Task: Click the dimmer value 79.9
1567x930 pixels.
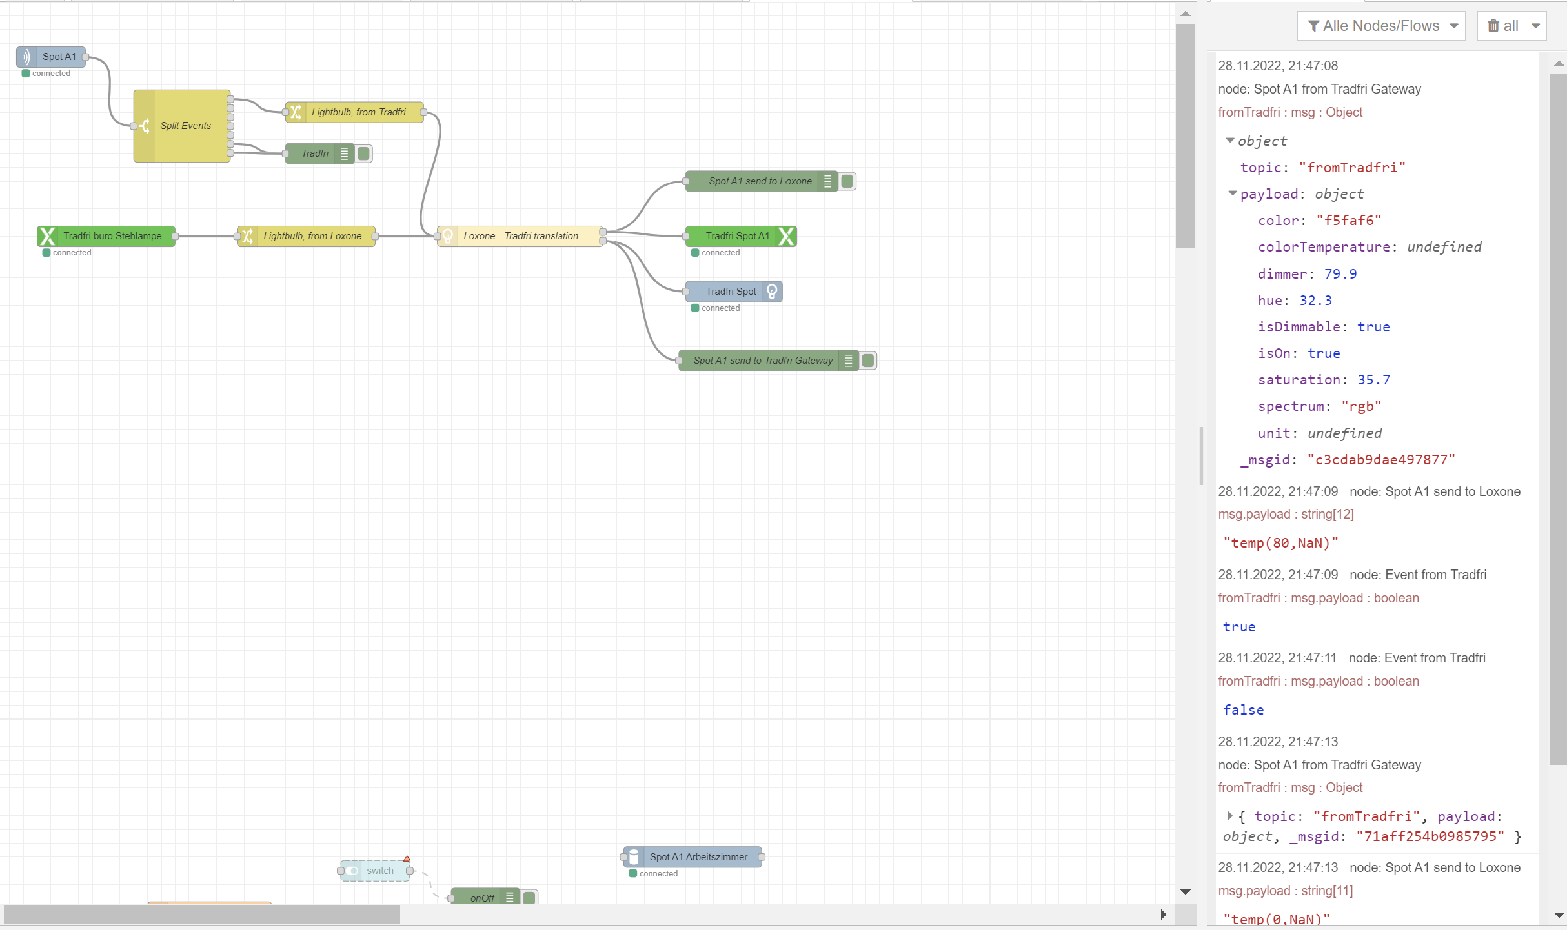Action: coord(1340,274)
